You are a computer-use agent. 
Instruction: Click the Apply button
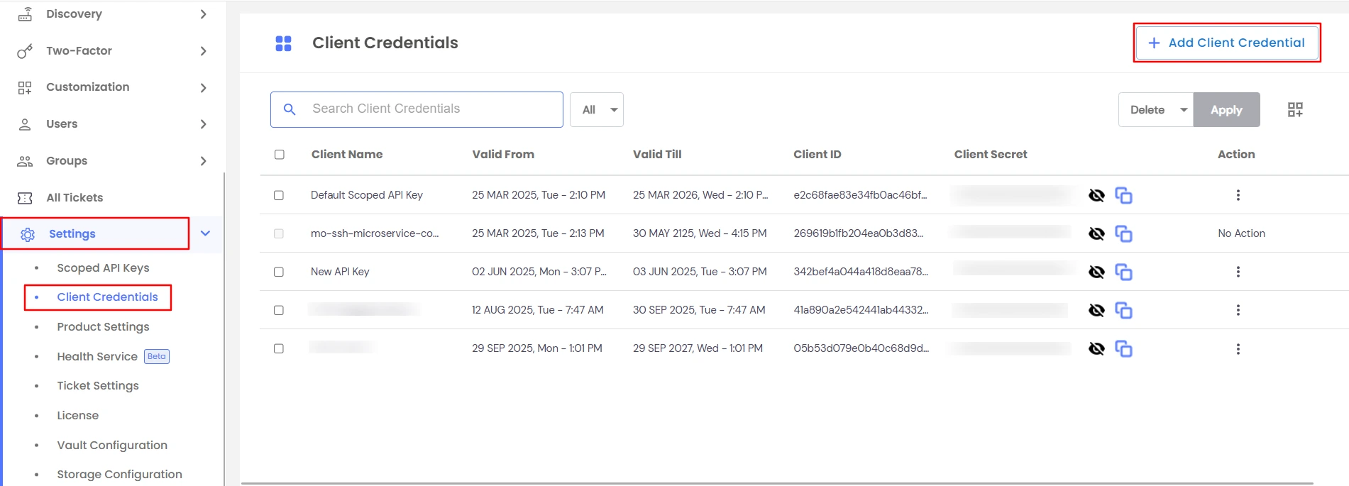[x=1226, y=110]
